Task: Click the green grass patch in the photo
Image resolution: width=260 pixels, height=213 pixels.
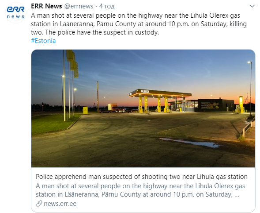Action: 53,122
